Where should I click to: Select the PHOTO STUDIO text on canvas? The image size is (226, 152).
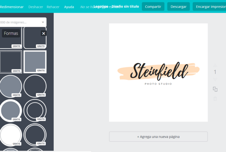(x=158, y=84)
